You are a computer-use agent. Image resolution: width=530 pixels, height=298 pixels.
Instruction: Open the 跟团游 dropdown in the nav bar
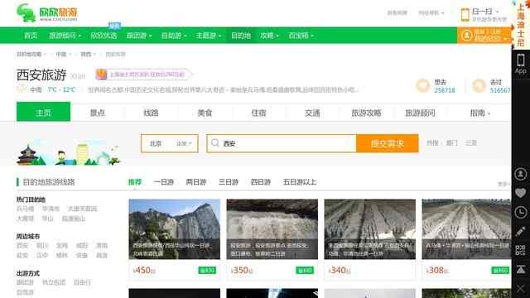[139, 36]
